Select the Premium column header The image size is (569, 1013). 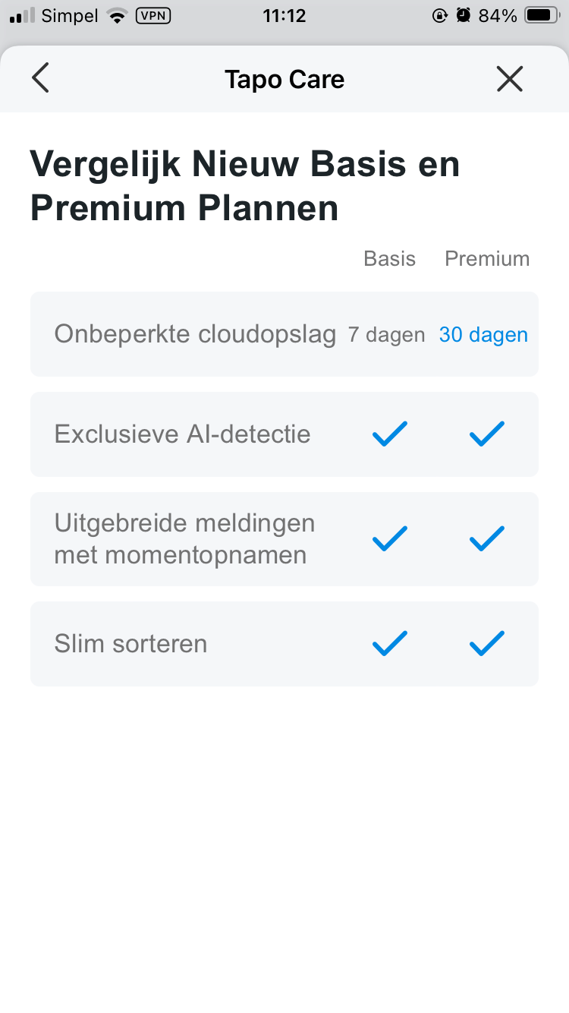(x=487, y=259)
